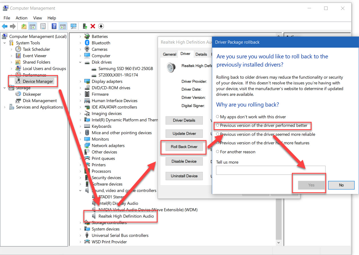Select 'Previous version seemed more reliable' option
The height and width of the screenshot is (255, 359).
tap(218, 134)
